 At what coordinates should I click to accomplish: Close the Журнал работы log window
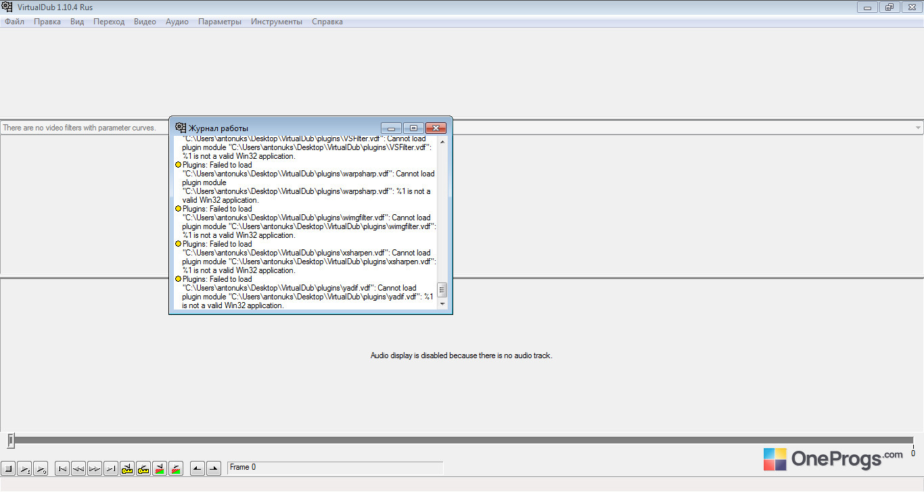[436, 128]
